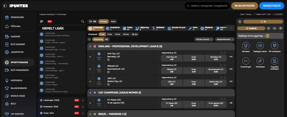Click the Bejelentkezés button
The width and height of the screenshot is (287, 117).
[x=244, y=6]
